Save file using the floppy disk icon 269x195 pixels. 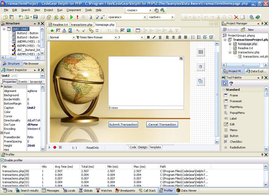(35, 17)
